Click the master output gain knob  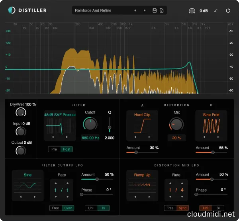[192, 10]
